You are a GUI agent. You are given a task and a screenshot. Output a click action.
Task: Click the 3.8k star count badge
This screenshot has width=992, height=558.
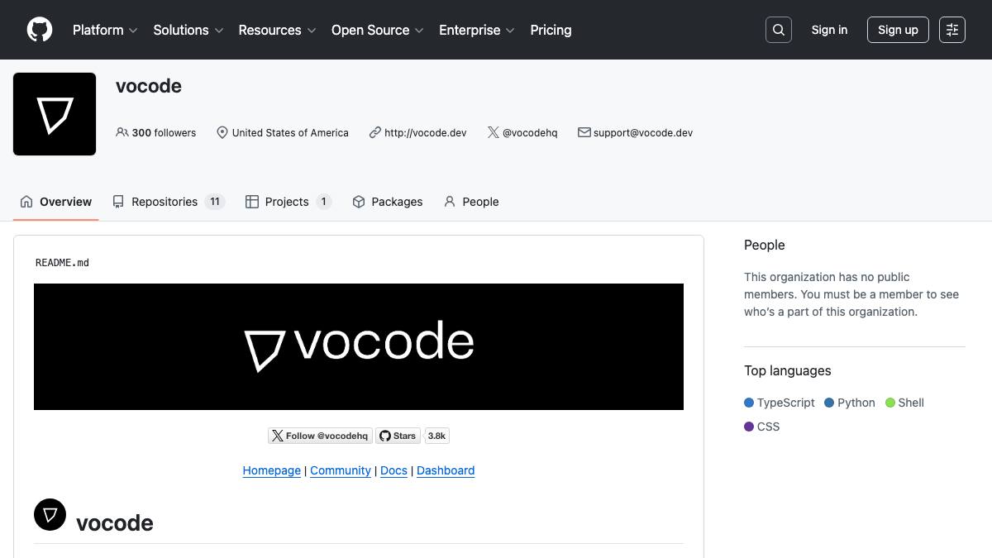point(436,436)
